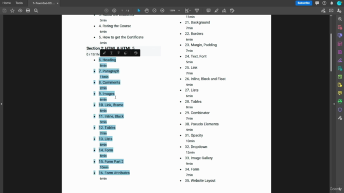Open the shield Protect tool
Viewport: 344px width, 193px height.
340,109
